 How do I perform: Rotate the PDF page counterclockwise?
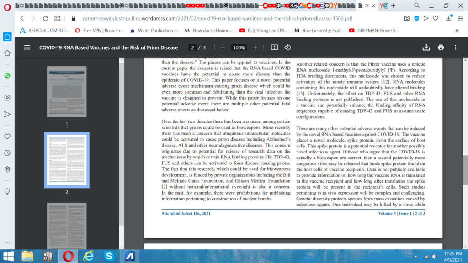[x=287, y=47]
